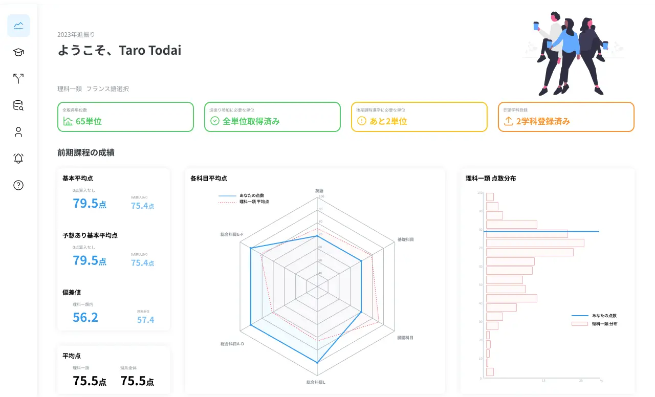655x397 pixels.
Task: Click the upload icon in 2学科登録済み card
Action: click(508, 121)
